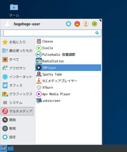Open the 設定 category
The image size is (127, 152).
click(x=17, y=137)
